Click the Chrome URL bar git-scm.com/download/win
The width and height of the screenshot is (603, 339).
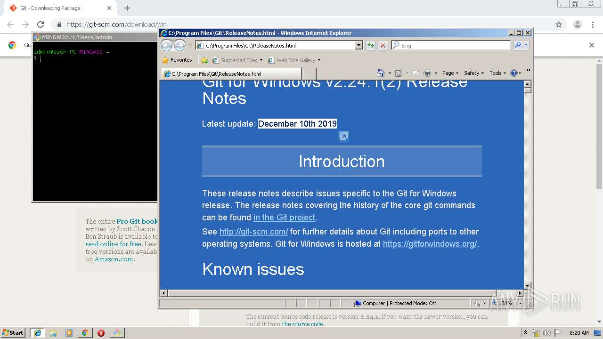pos(116,24)
